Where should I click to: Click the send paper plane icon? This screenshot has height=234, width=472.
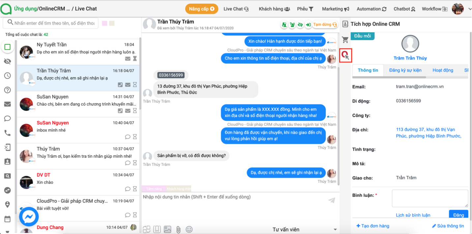pos(332,200)
